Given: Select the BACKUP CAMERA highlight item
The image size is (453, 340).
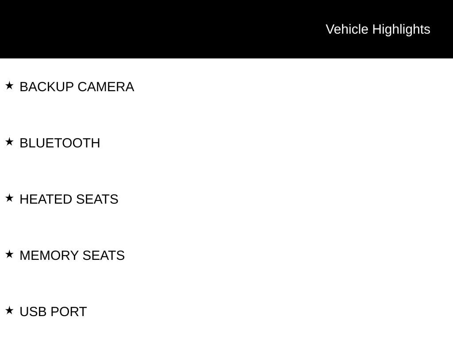Looking at the screenshot, I should tap(77, 87).
